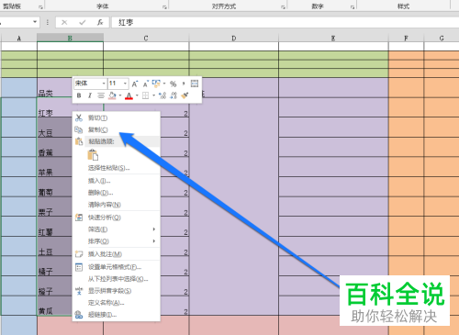Click the increase decimal icon
Image resolution: width=459 pixels, height=335 pixels.
[x=162, y=95]
